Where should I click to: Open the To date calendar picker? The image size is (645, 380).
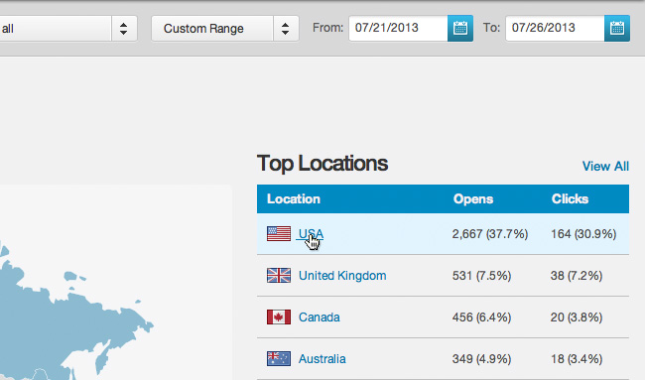point(617,29)
